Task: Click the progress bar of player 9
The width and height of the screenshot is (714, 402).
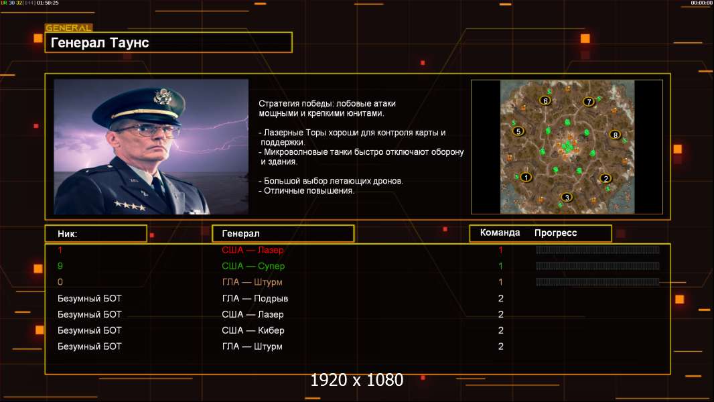Action: [597, 265]
